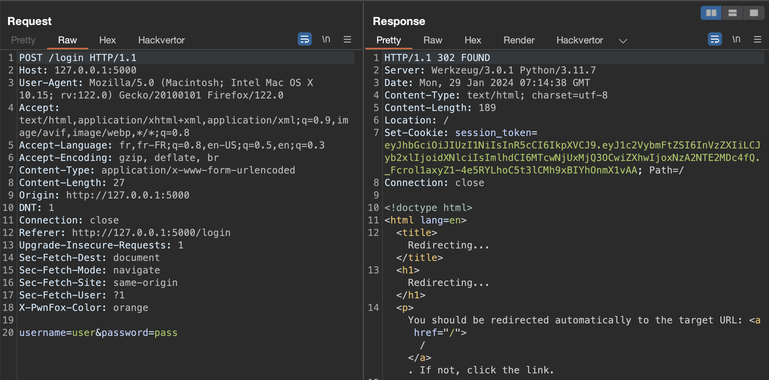Select the single maximized pane layout

tap(754, 12)
